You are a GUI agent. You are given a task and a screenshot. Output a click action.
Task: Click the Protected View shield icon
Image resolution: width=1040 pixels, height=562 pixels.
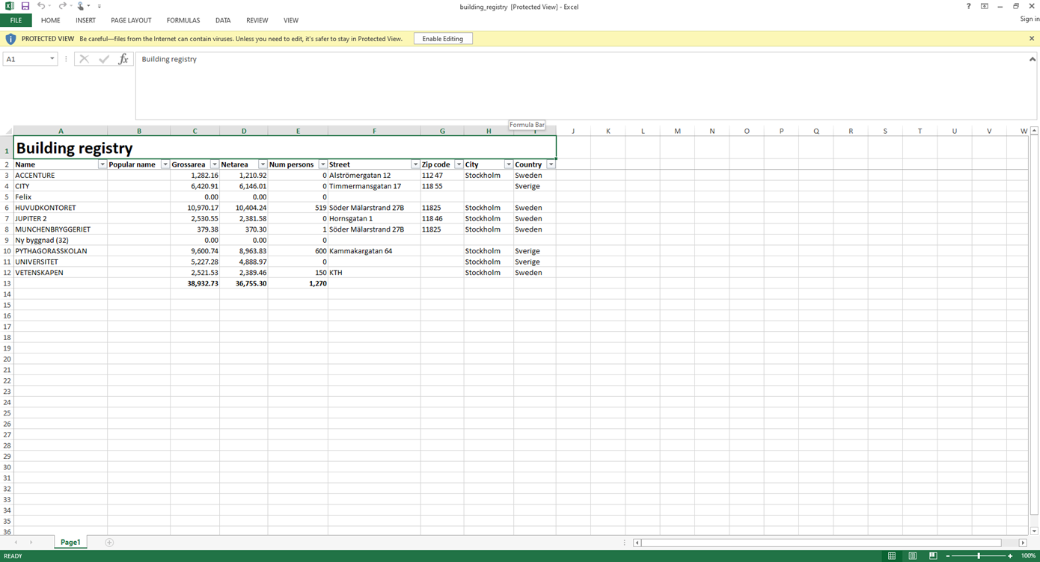click(x=10, y=39)
